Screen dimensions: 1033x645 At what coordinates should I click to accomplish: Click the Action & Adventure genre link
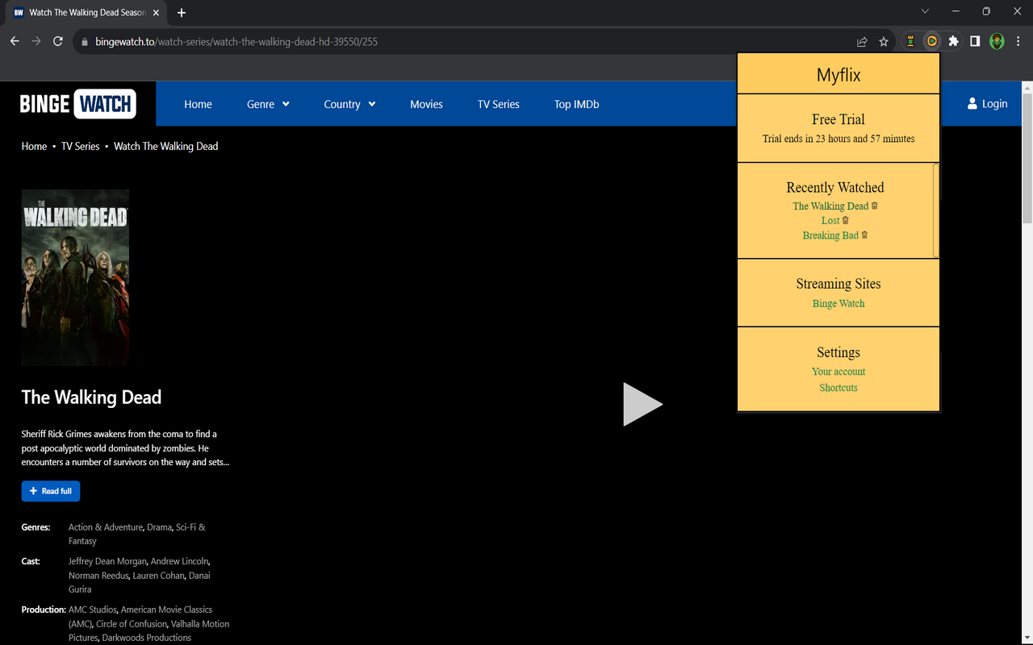[106, 526]
